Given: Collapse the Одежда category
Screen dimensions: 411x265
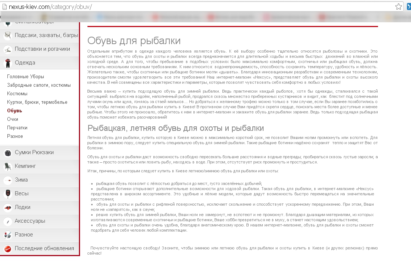Looking at the screenshot, I should [x=25, y=63].
